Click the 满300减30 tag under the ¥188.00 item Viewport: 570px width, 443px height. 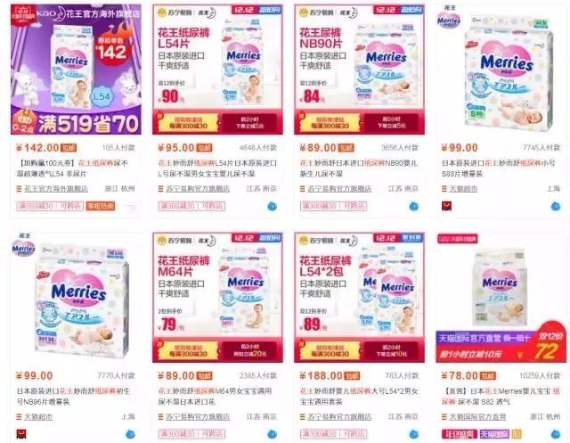334,434
